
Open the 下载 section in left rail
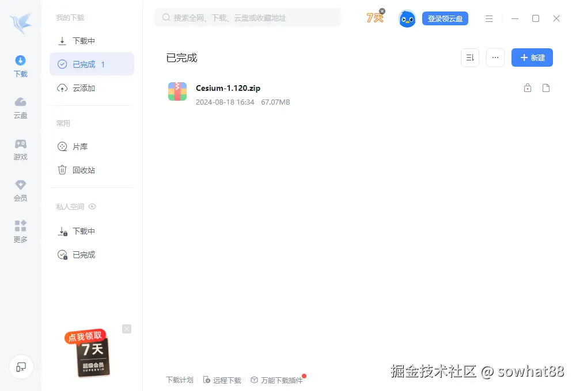point(21,66)
